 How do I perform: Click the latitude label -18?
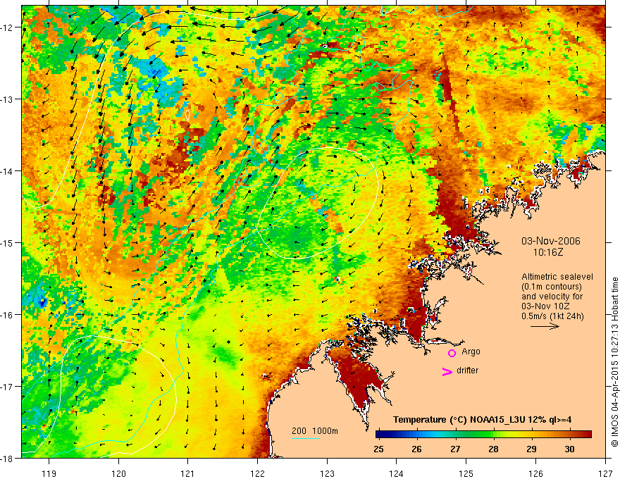tap(8, 458)
